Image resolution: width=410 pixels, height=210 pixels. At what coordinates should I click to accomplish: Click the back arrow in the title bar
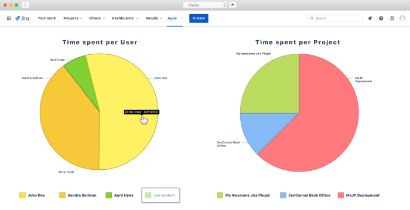point(25,5)
